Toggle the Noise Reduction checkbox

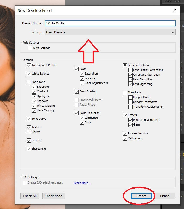pos(77,113)
